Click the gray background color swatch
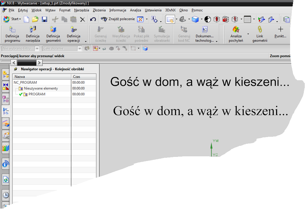The width and height of the screenshot is (305, 210). pyautogui.click(x=247, y=19)
